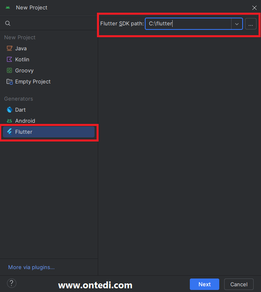Choose the Groovy project type
This screenshot has height=292, width=261.
48,70
